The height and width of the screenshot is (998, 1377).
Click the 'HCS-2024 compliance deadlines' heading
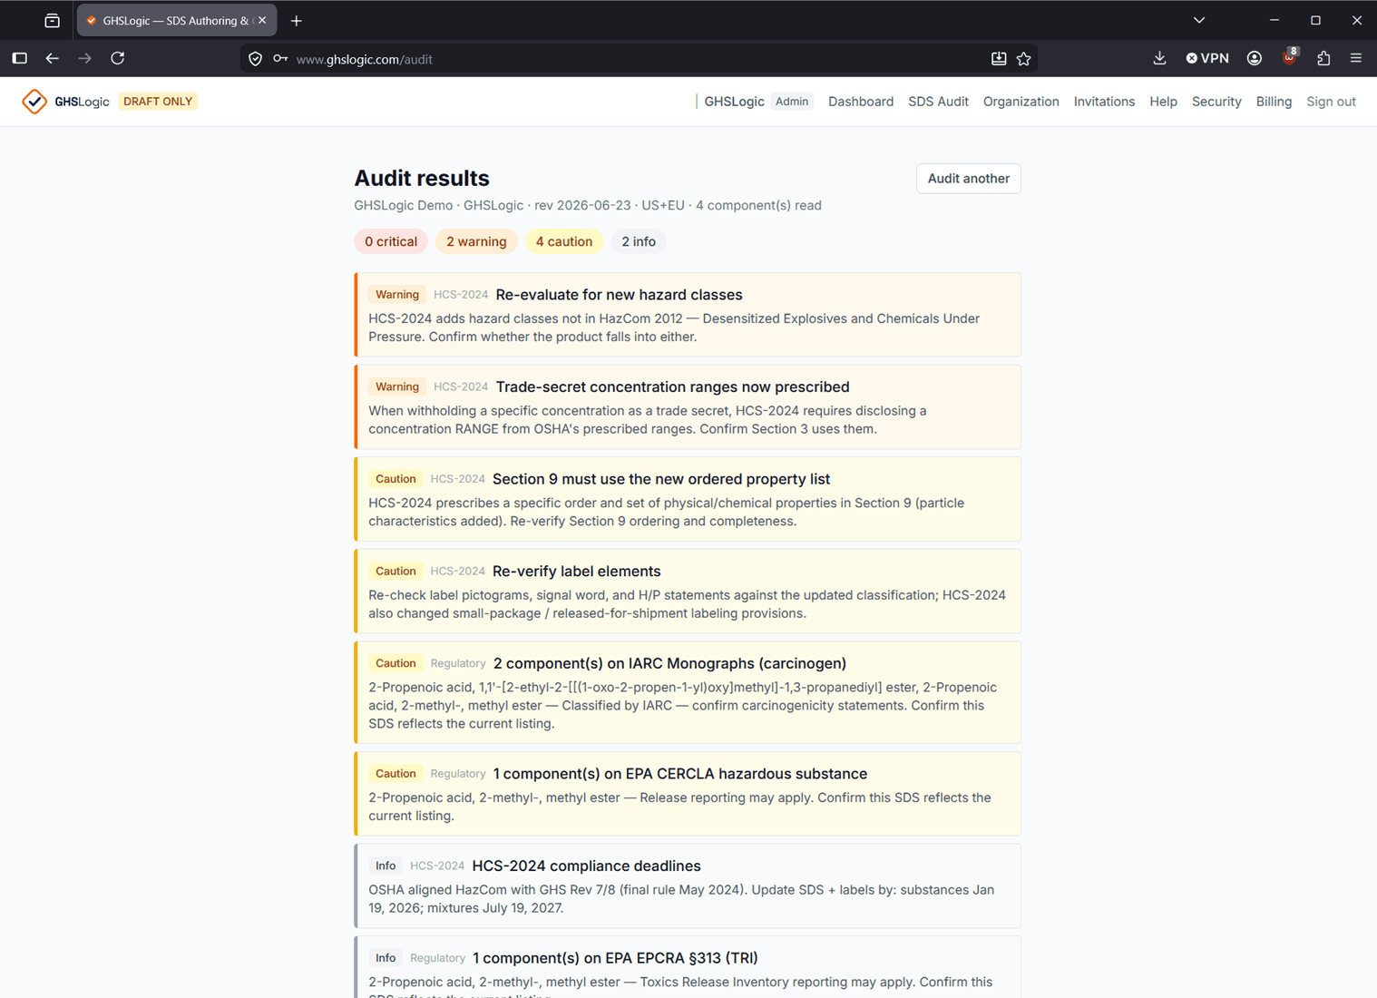coord(586,866)
